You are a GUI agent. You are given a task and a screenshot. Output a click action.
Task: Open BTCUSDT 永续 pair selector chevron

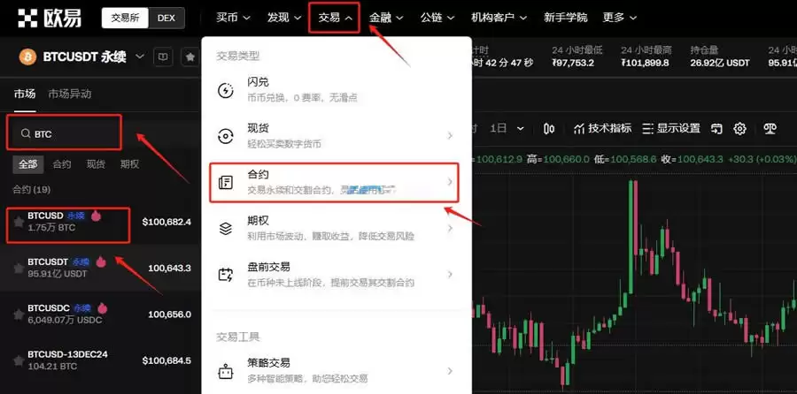(140, 57)
